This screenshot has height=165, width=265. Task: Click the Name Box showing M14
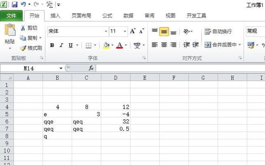[x=29, y=68]
